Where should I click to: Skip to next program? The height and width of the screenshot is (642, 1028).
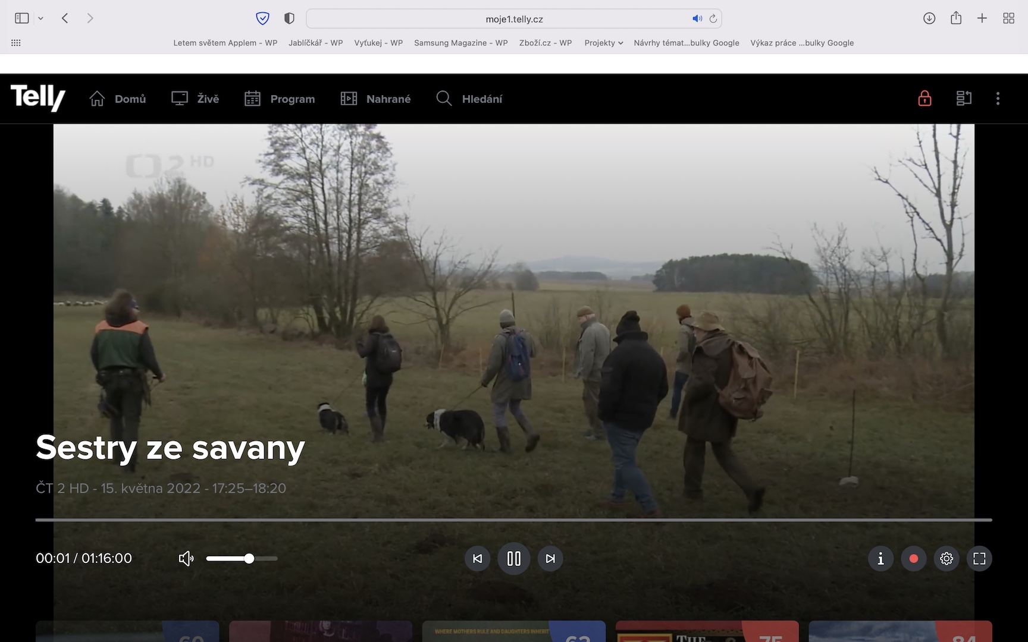pyautogui.click(x=550, y=558)
